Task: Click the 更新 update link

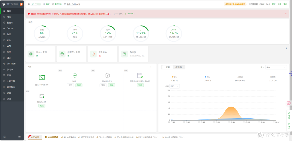Action: click(274, 4)
